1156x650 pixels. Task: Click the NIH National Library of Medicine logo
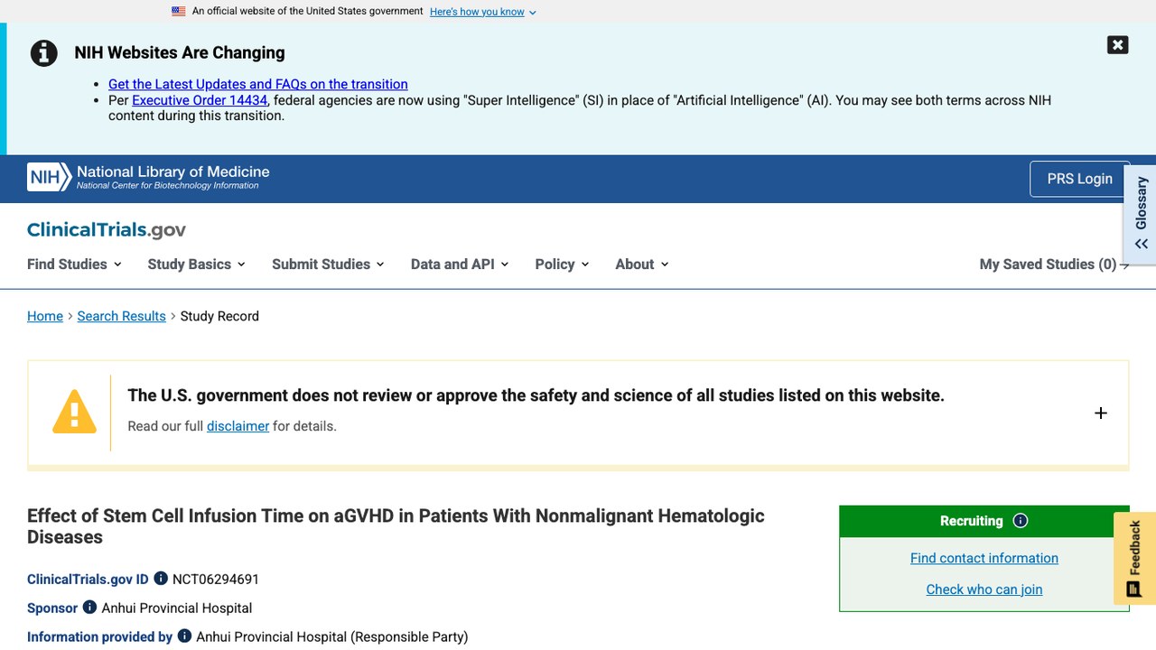[x=148, y=177]
